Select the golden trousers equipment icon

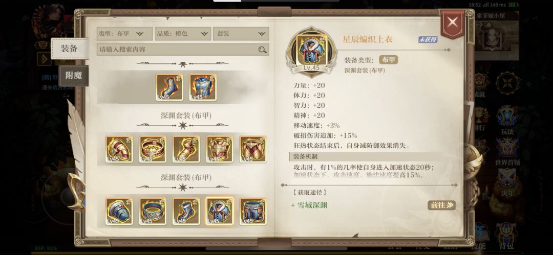[x=253, y=149]
